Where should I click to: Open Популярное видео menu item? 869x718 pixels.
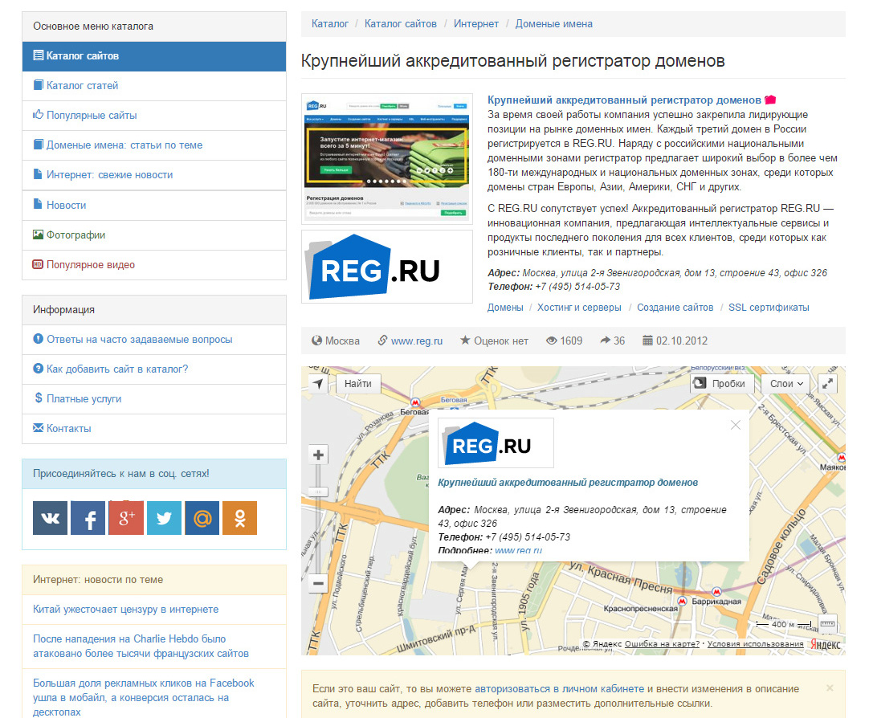91,265
